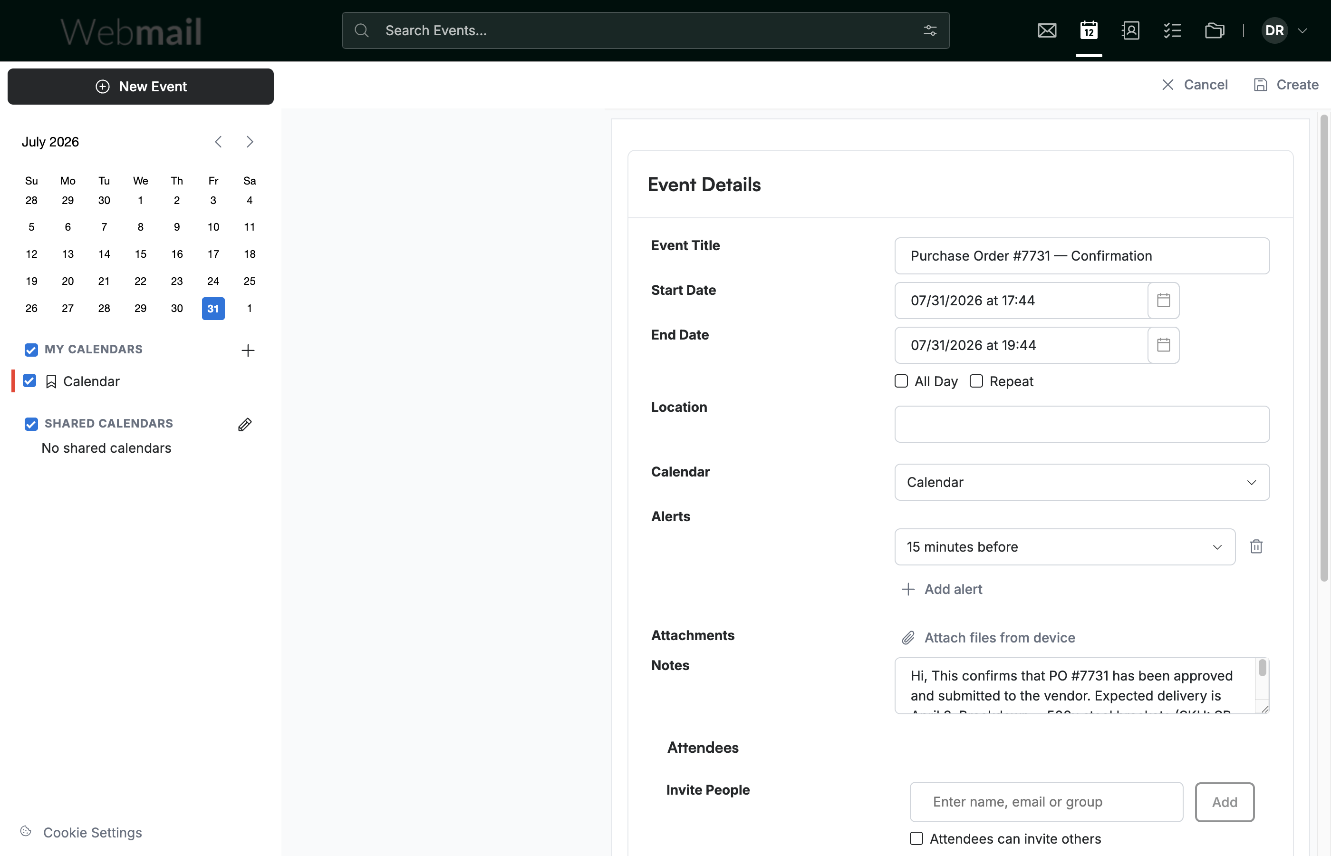Enable the All Day checkbox

point(901,381)
